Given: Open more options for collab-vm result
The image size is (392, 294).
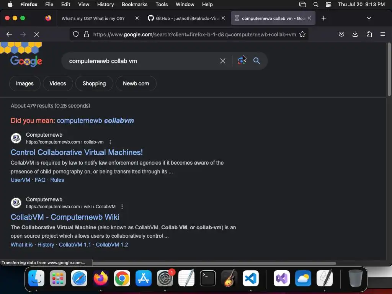Looking at the screenshot, I should click(110, 142).
